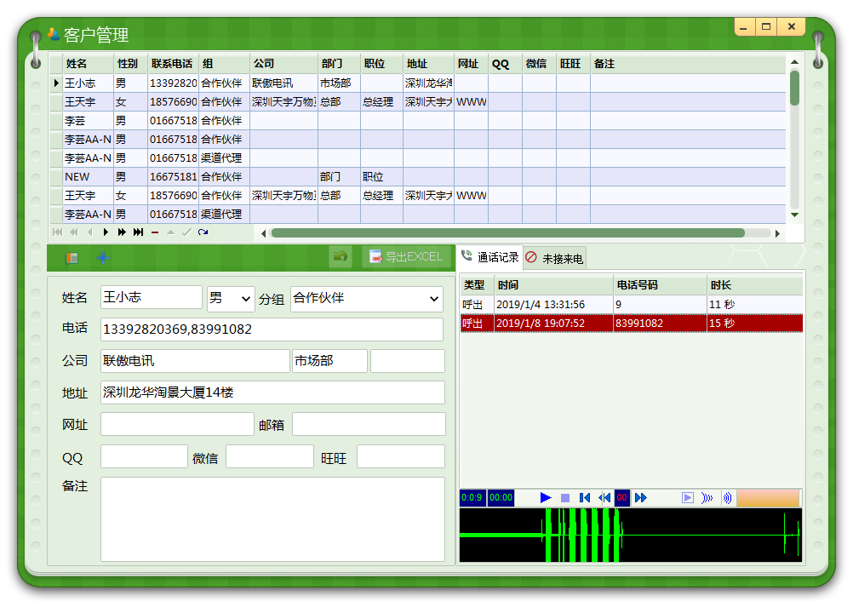Image resolution: width=853 pixels, height=613 pixels.
Task: Delete record with red minus icon
Action: pos(154,232)
